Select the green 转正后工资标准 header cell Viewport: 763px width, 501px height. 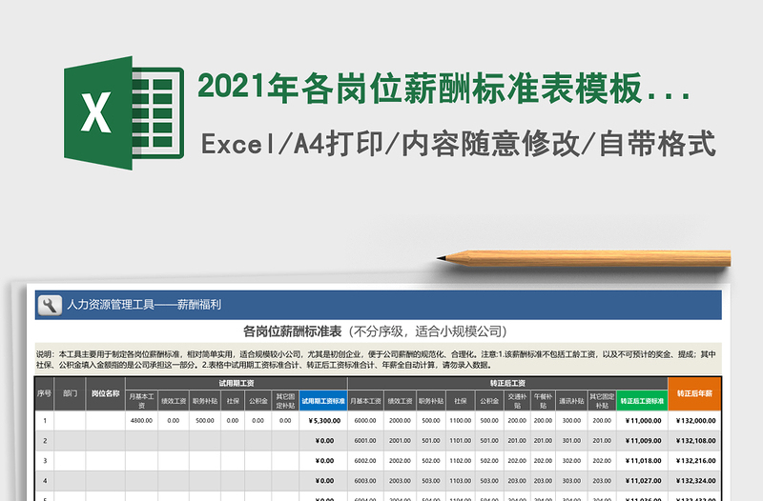pyautogui.click(x=642, y=401)
